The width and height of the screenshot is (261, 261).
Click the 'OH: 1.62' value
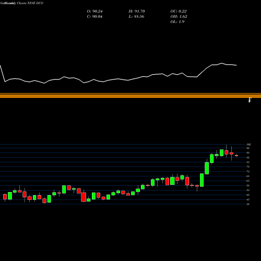click(179, 17)
